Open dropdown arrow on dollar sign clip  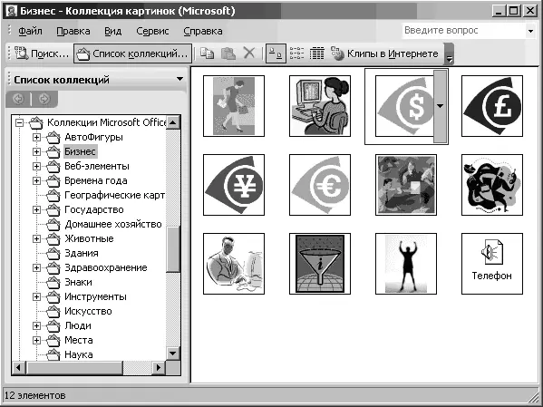441,106
